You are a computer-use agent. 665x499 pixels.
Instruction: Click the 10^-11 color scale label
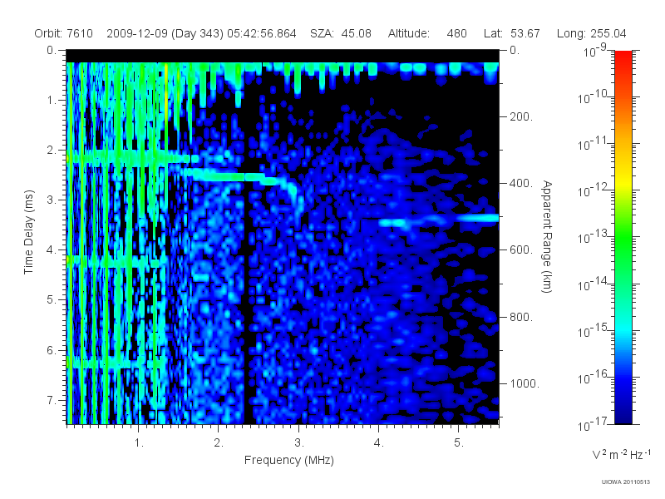593,143
